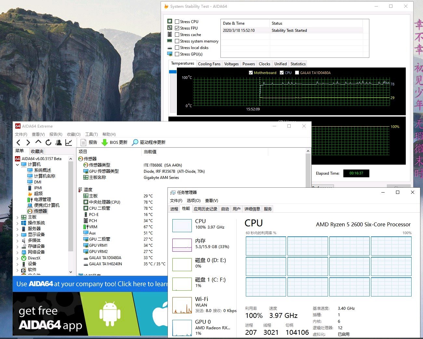This screenshot has width=423, height=339.
Task: Expand the 显示设备 tree node
Action: pyautogui.click(x=18, y=235)
